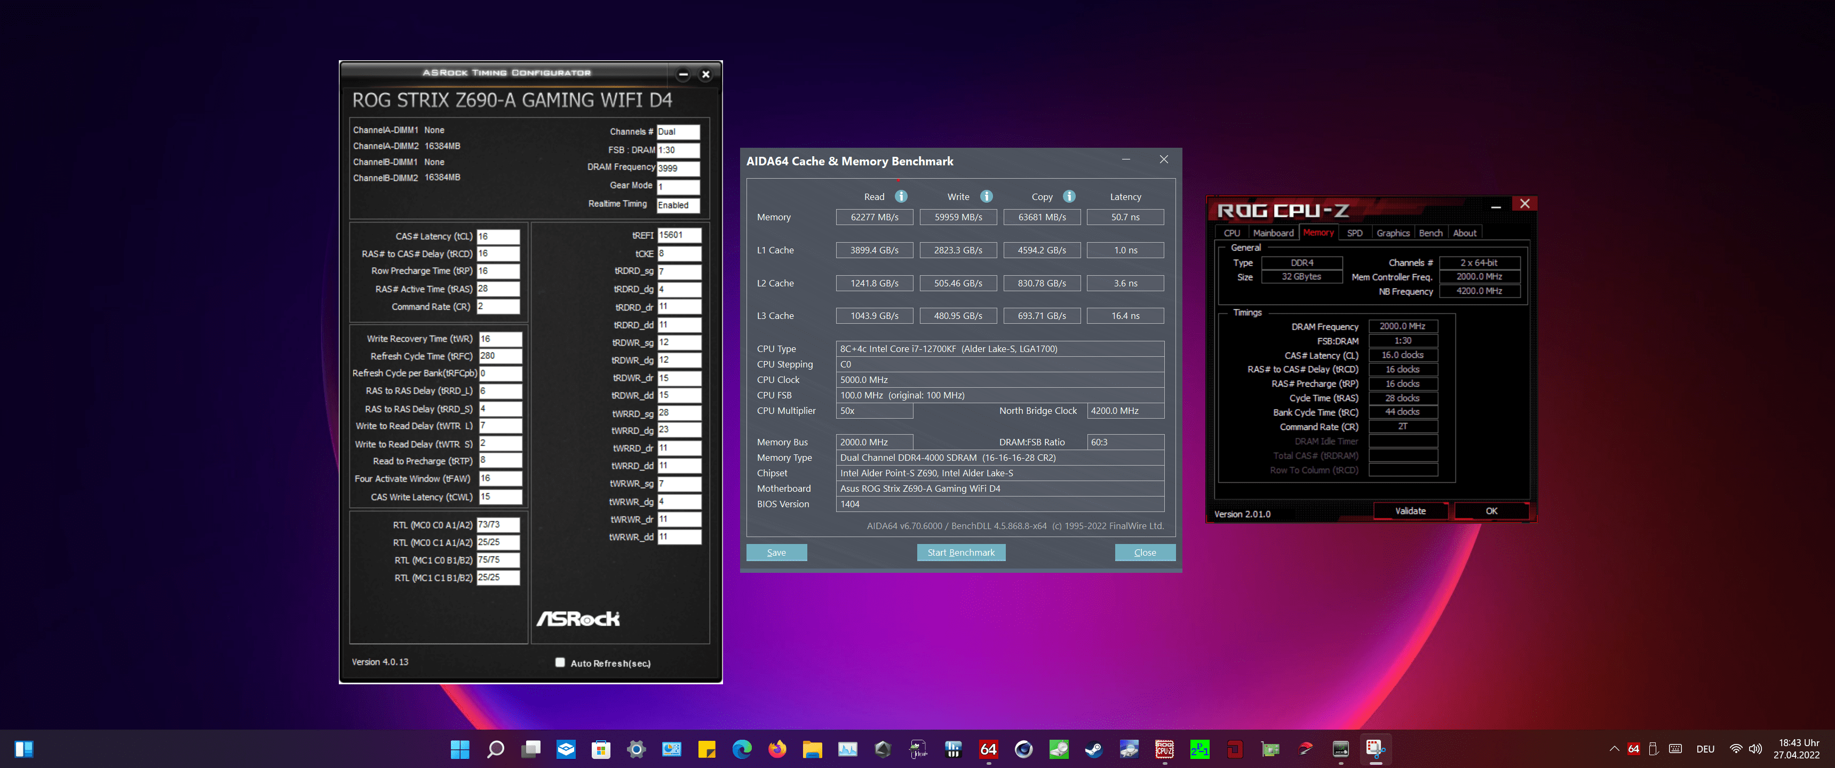Enable the Auto Refresh(sec) checkbox
1835x768 pixels.
coord(560,662)
